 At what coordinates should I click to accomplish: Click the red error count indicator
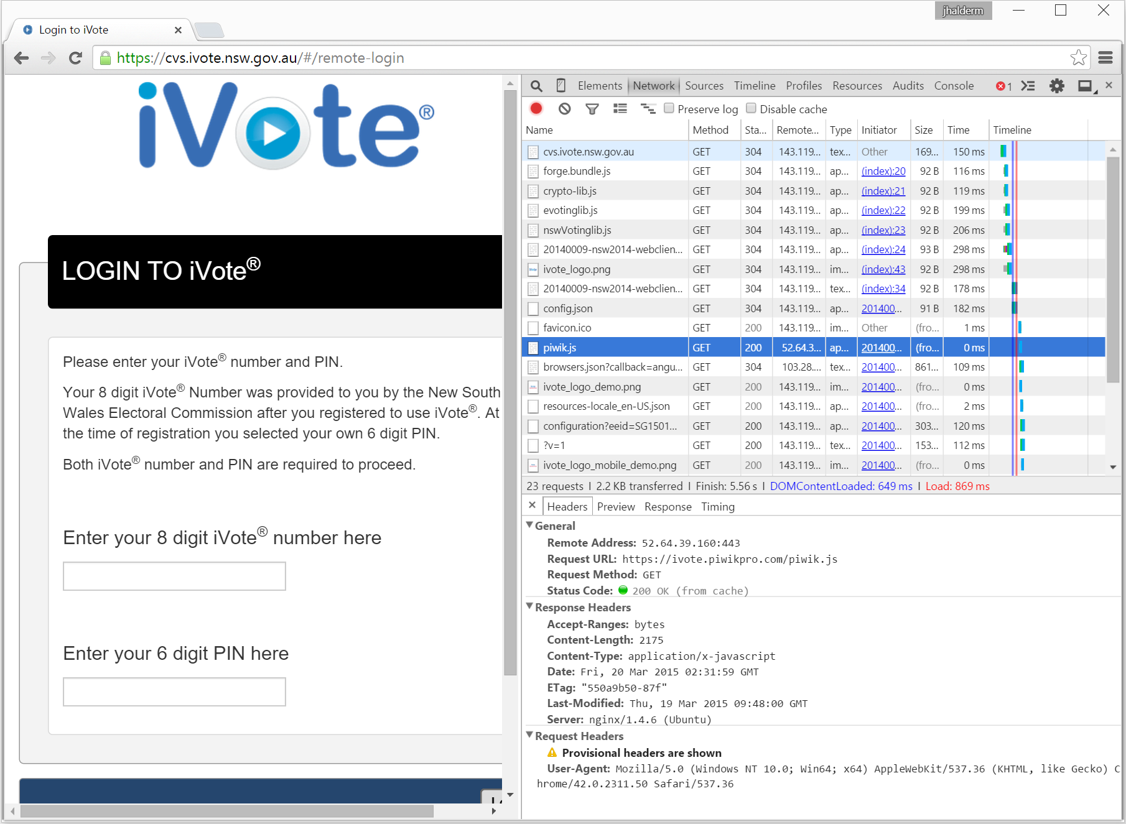click(x=1004, y=86)
